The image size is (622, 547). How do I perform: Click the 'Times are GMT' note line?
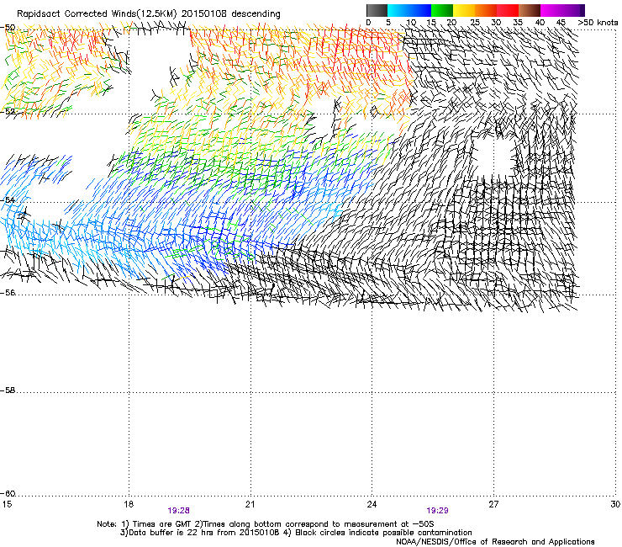(x=266, y=524)
